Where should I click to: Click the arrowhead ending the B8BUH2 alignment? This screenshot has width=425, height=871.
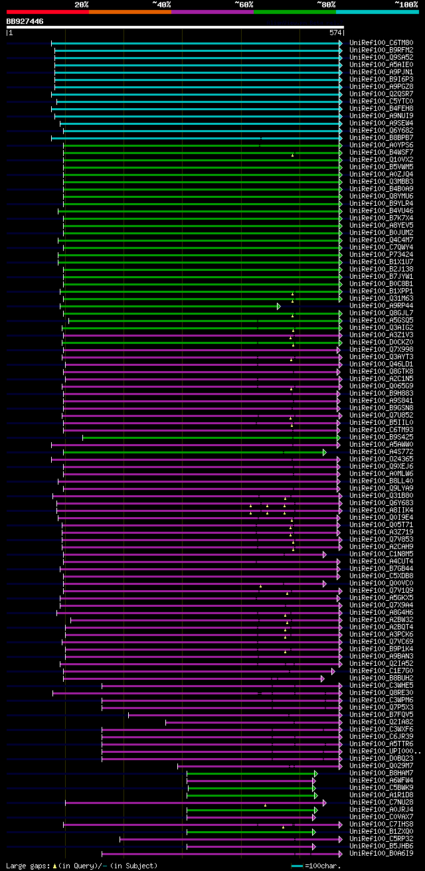[x=323, y=678]
